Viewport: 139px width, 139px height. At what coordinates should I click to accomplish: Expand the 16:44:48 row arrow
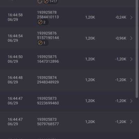[131, 80]
